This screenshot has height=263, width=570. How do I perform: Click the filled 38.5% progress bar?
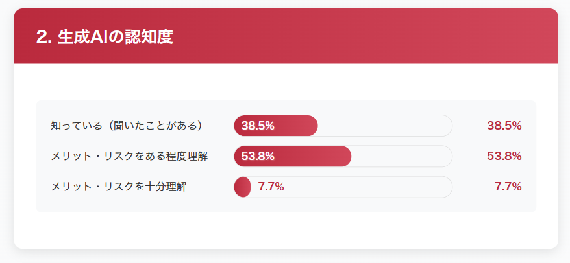tap(276, 126)
